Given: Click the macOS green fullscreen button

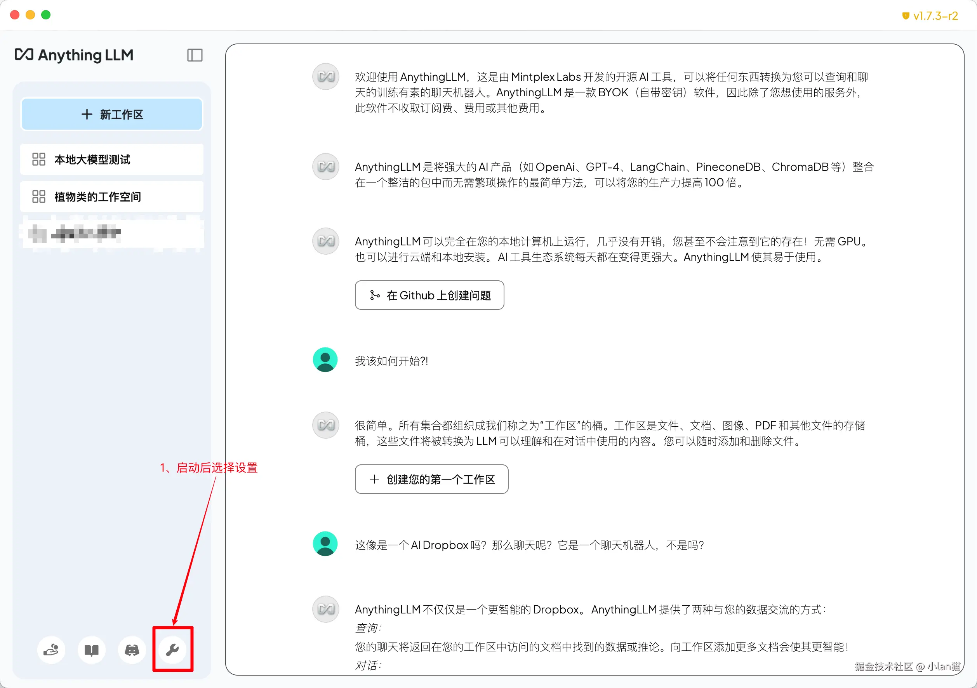Looking at the screenshot, I should coord(46,15).
